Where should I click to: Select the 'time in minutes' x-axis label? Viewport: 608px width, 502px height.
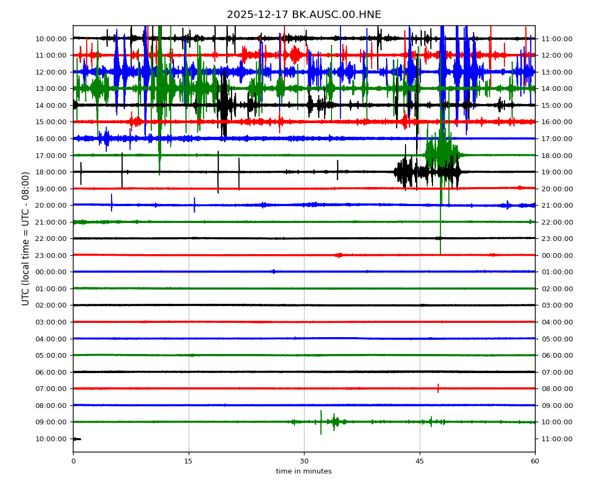tap(303, 471)
